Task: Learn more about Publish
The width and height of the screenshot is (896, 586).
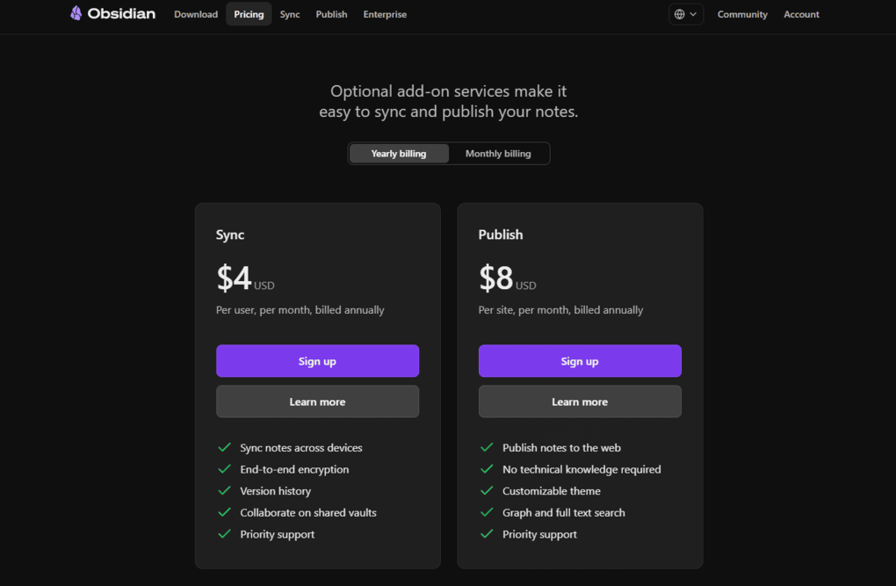Action: (x=580, y=402)
